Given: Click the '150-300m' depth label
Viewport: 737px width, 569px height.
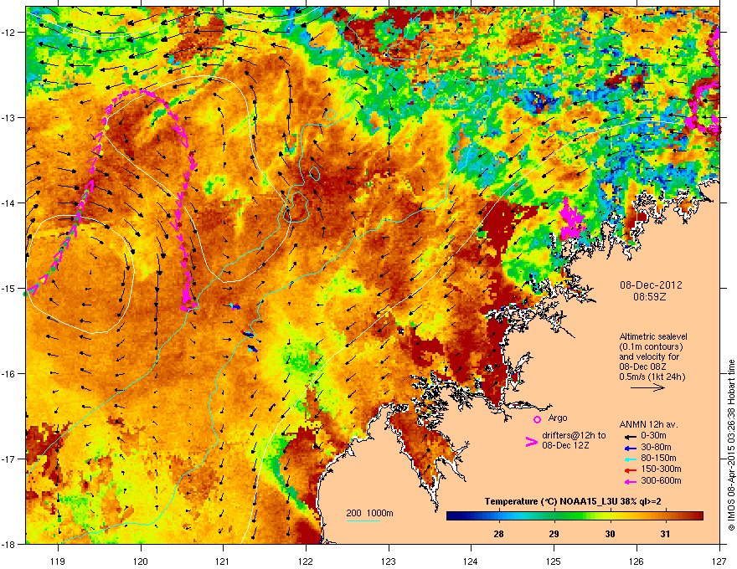Looking at the screenshot, I should click(x=661, y=469).
